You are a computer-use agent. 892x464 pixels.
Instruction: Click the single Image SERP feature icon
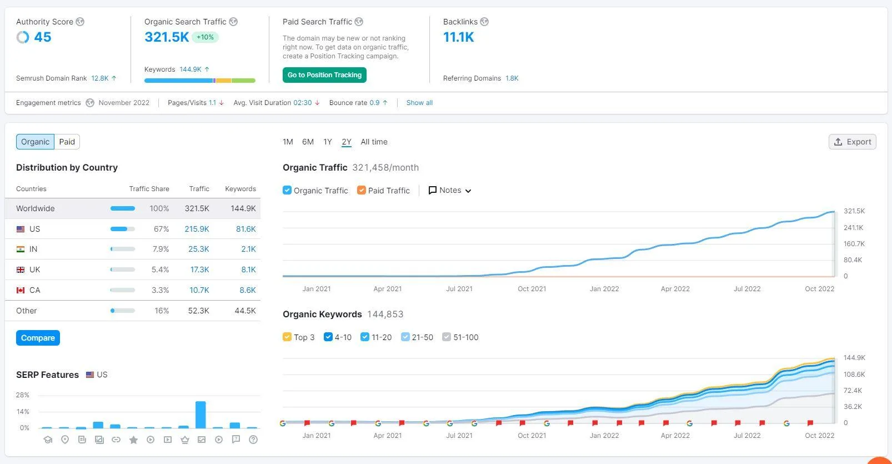(202, 440)
